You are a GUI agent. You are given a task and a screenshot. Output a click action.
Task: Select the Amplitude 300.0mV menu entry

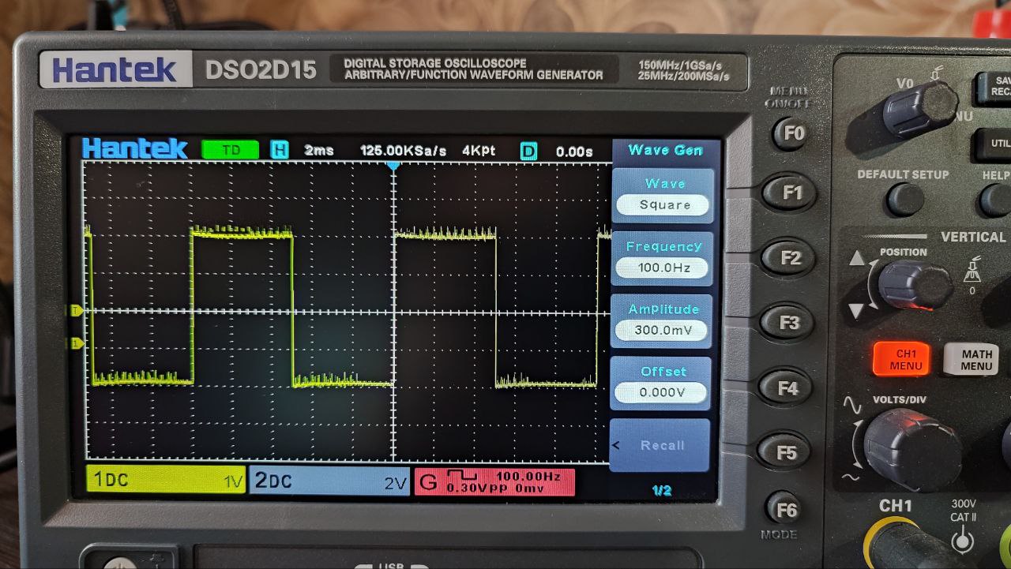[662, 321]
